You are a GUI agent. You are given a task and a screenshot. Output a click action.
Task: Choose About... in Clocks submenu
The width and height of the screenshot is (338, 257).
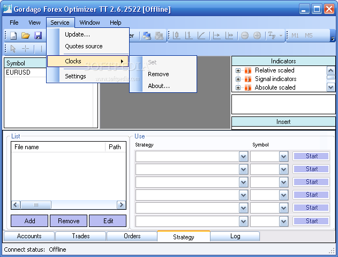pyautogui.click(x=163, y=86)
